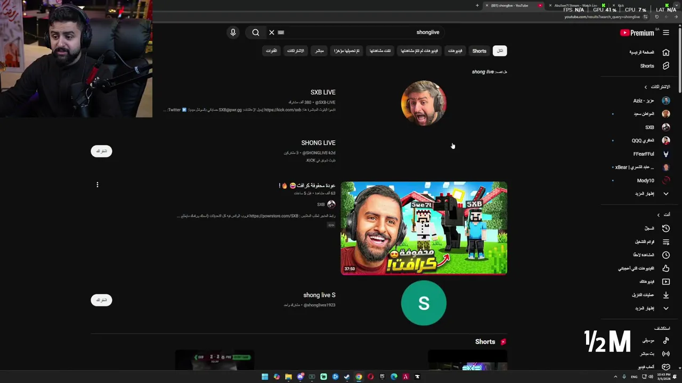Open QQQ channel in subscriptions
682x383 pixels.
pyautogui.click(x=649, y=140)
